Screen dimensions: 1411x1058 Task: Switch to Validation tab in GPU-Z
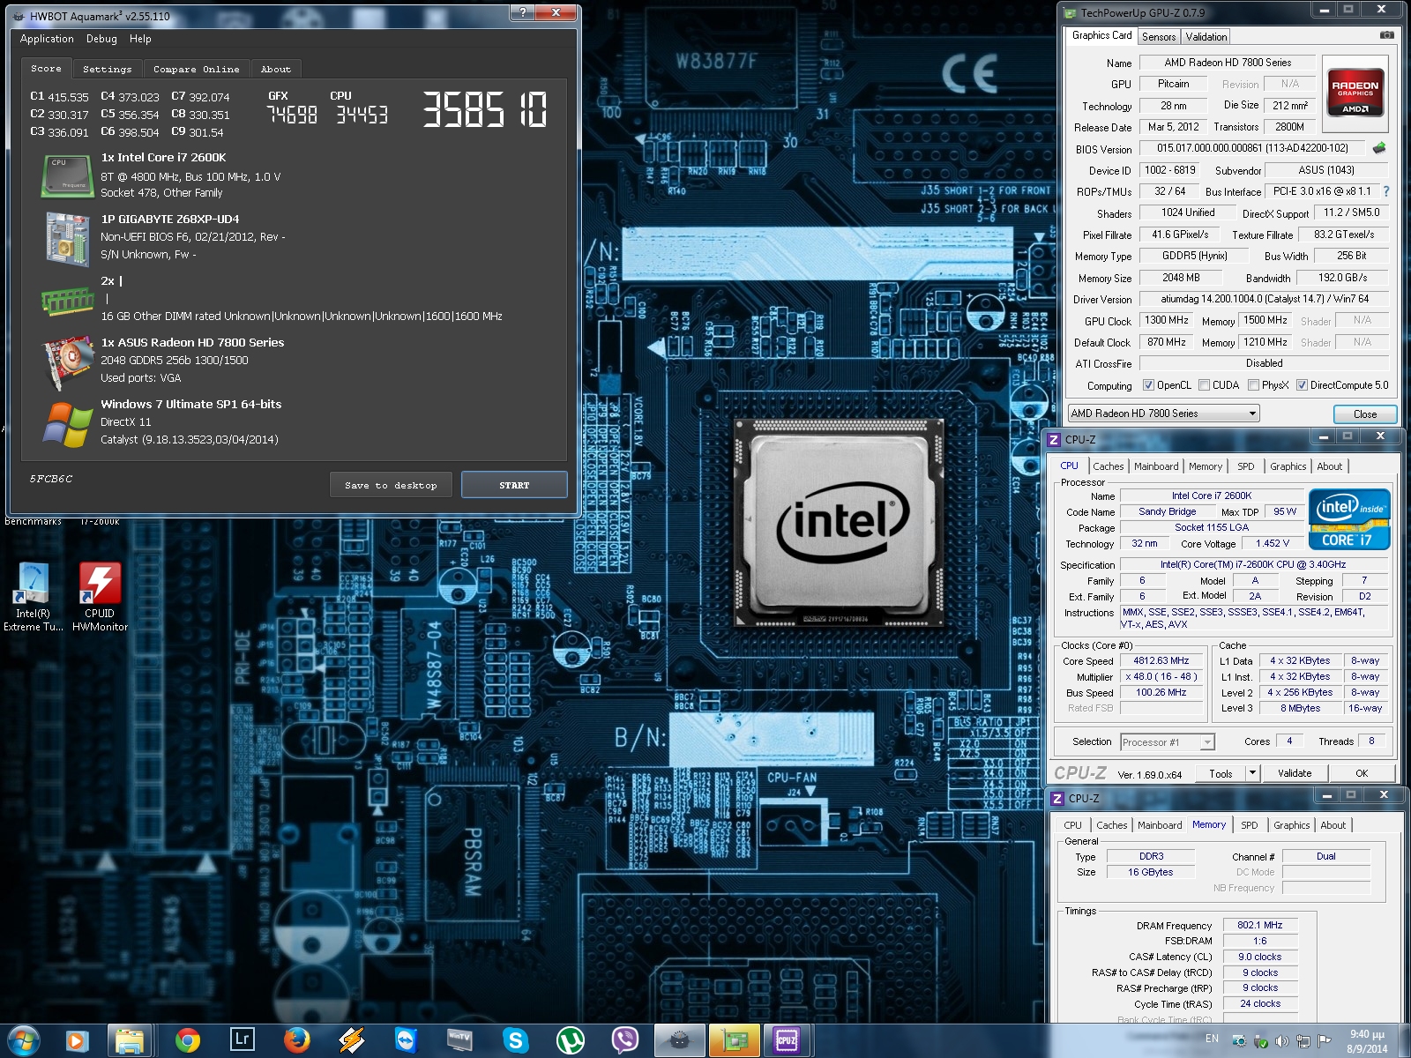tap(1206, 37)
